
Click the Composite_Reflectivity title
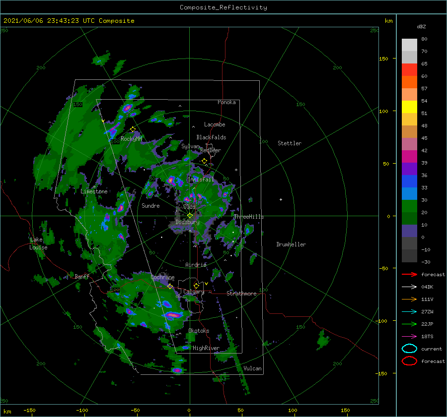223,7
